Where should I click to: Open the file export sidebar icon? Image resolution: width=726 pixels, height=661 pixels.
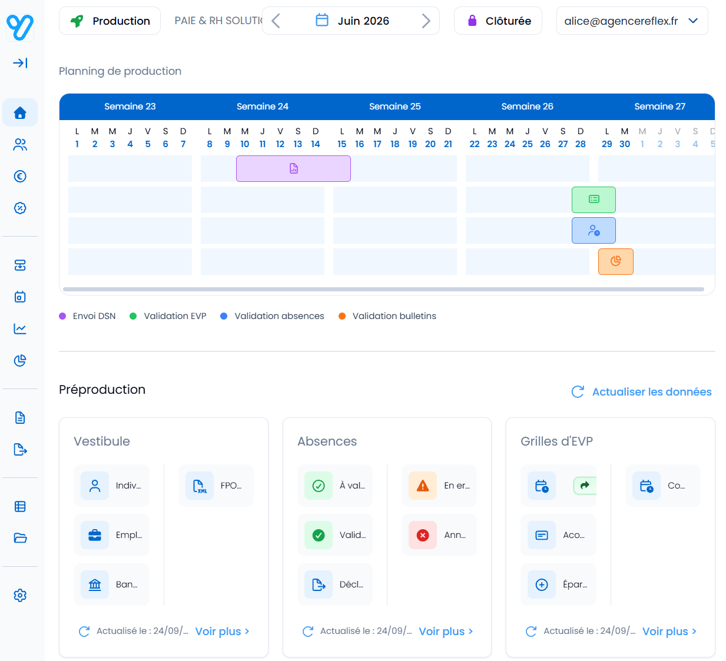[20, 450]
